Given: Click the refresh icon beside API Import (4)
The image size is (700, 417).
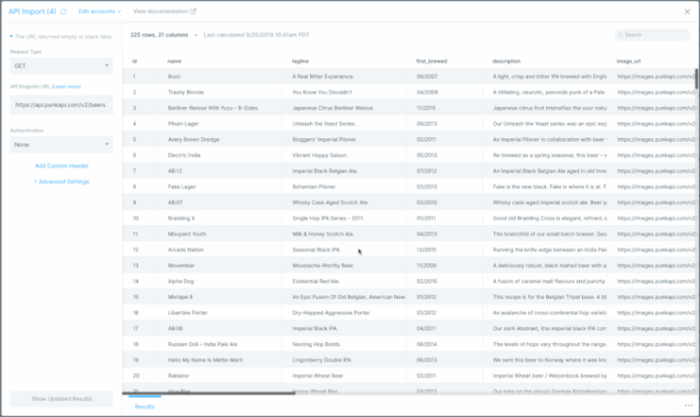Looking at the screenshot, I should click(63, 12).
